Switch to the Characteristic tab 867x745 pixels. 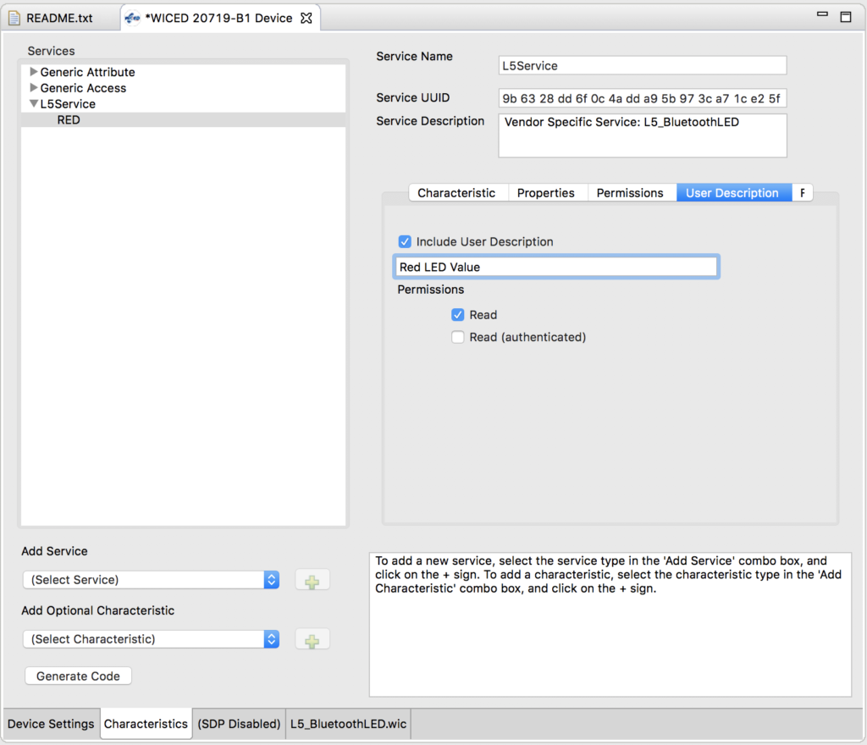(x=456, y=193)
